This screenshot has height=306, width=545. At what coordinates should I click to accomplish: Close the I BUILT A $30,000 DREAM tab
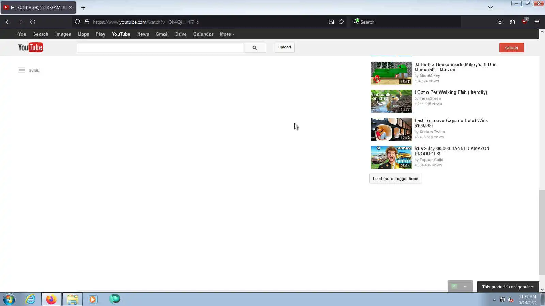click(71, 7)
